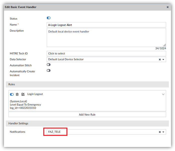Enable Automatically Create Incident switch
This screenshot has height=151, width=175.
49,70
